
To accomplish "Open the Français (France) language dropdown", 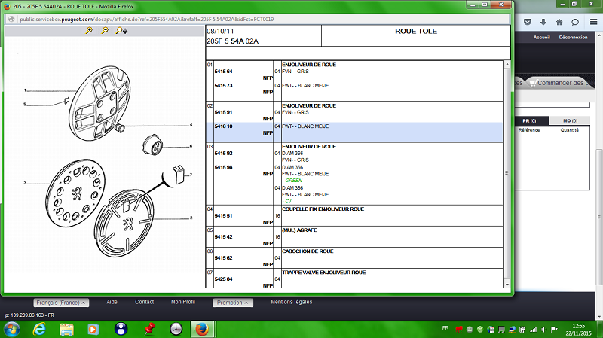I will click(x=61, y=303).
